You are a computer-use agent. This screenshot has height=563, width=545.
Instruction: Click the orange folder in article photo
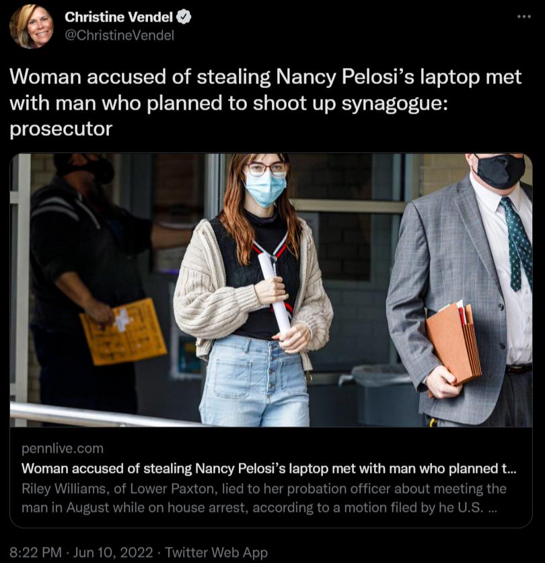[x=453, y=346]
